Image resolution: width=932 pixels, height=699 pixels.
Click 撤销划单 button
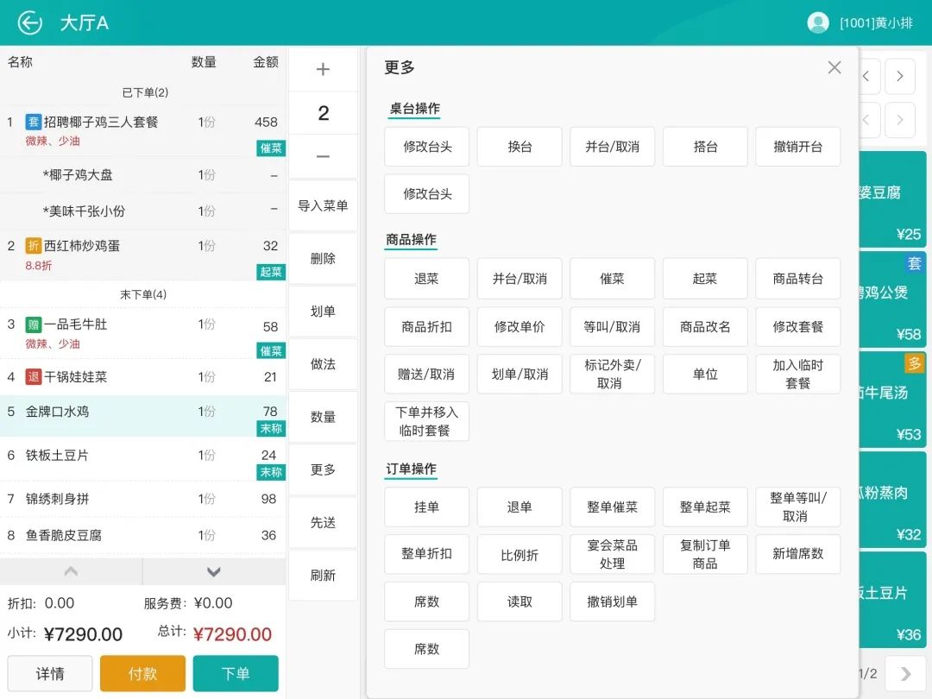click(x=612, y=601)
